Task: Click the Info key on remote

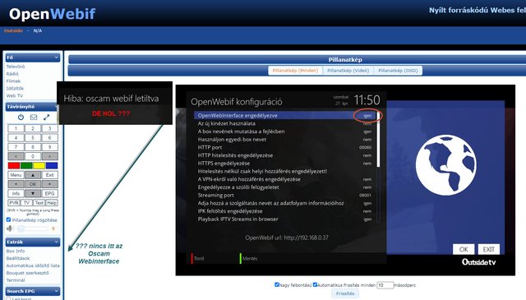Action: 16,193
